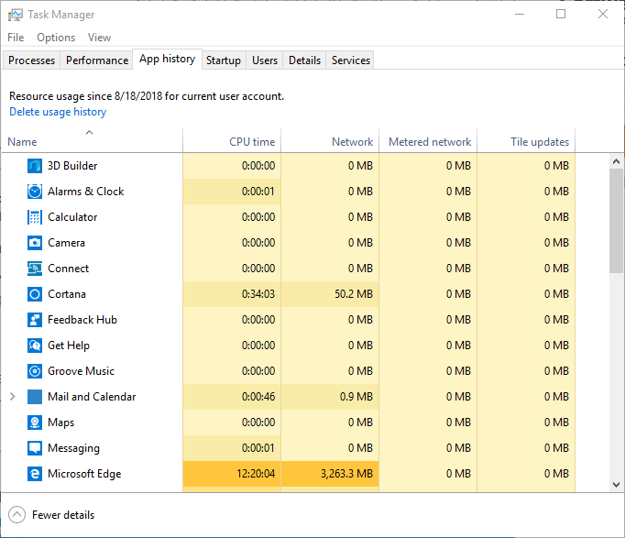
Task: Select the App history tab
Action: tap(167, 59)
